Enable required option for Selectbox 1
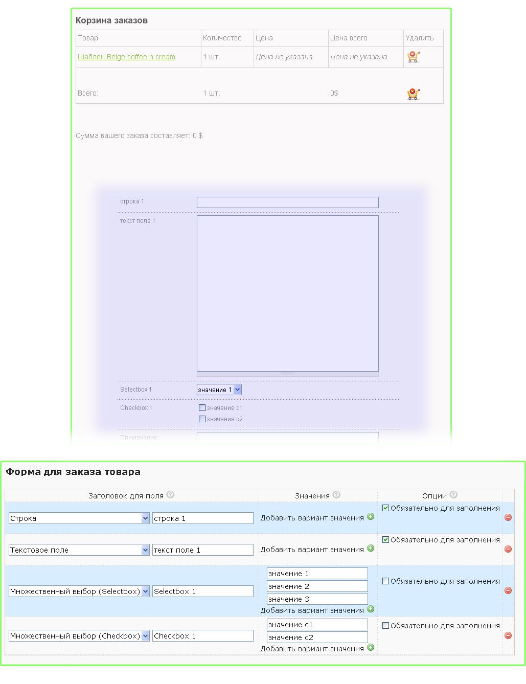This screenshot has height=684, width=526. coord(386,581)
